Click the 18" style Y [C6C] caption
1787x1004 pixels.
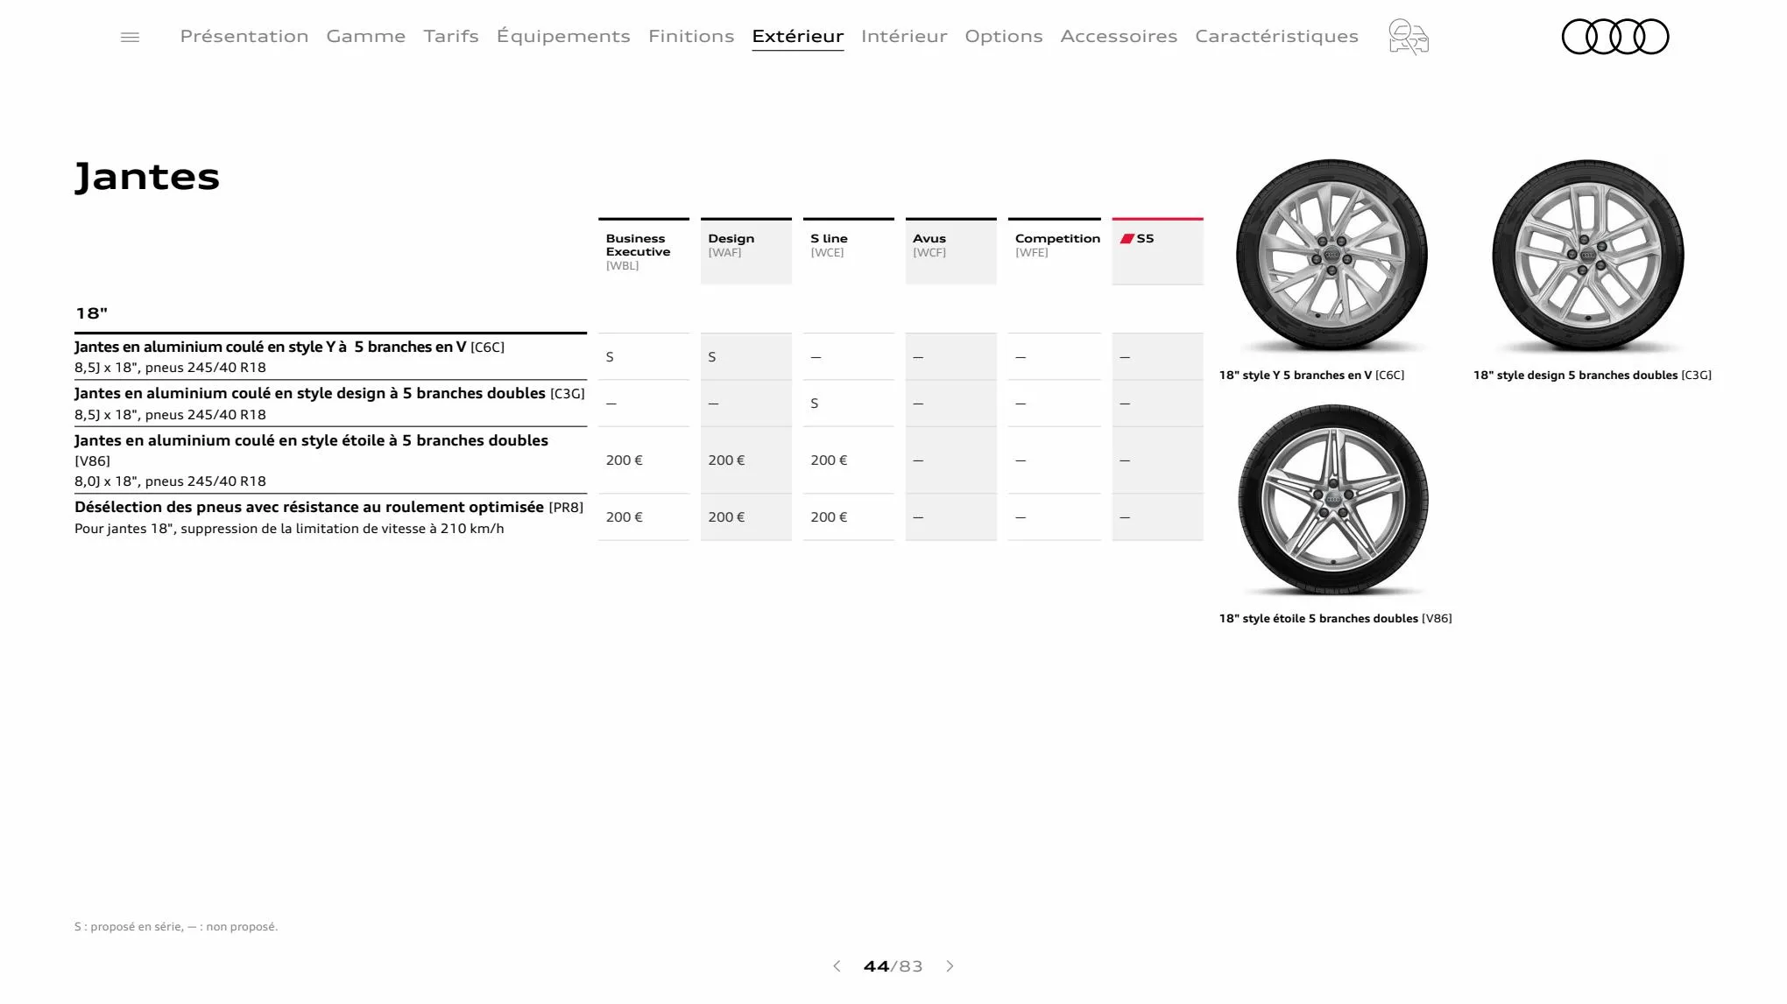pos(1311,376)
